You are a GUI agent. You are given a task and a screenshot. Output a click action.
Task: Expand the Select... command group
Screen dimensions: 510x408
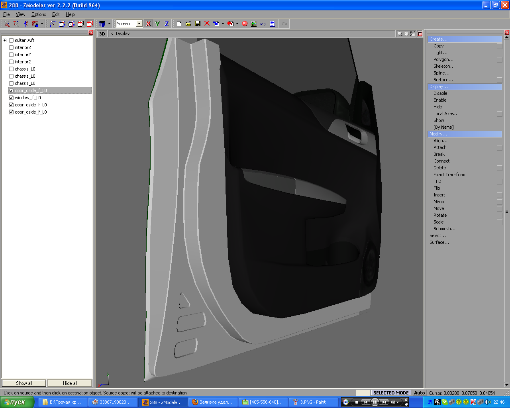437,235
